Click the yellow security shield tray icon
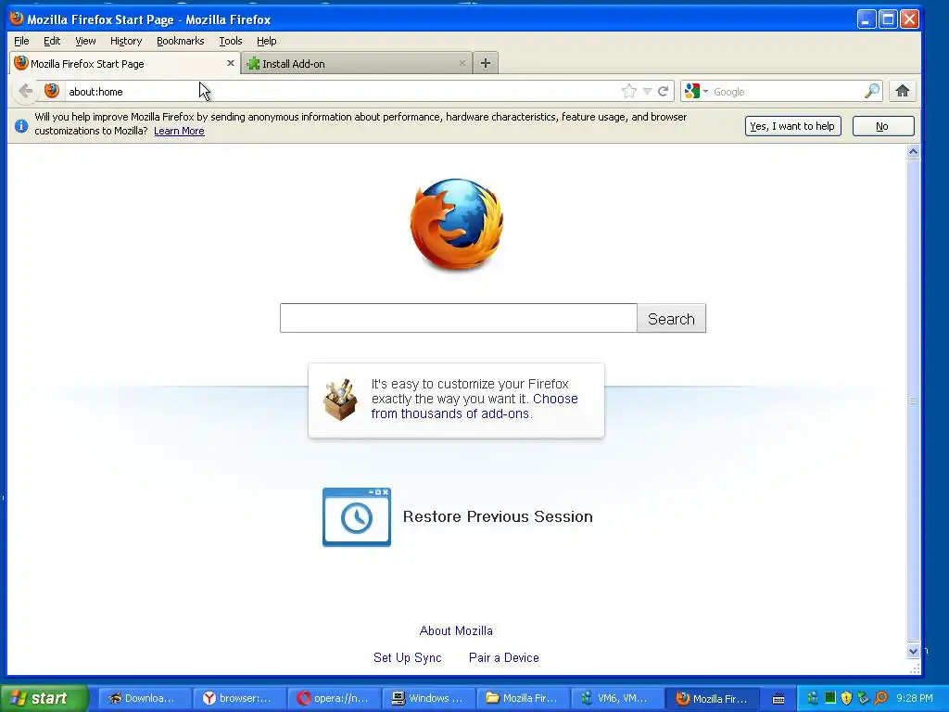949x712 pixels. [x=847, y=698]
